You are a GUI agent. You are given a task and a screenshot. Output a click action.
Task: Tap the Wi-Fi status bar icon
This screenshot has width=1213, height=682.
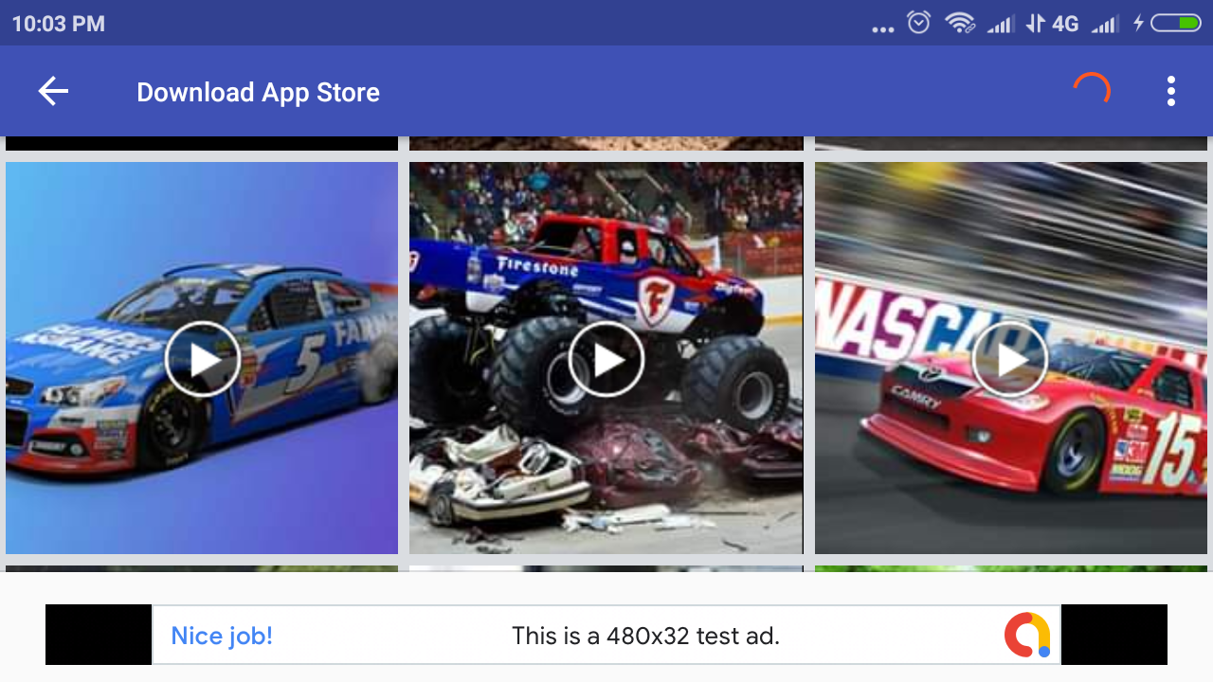click(960, 23)
